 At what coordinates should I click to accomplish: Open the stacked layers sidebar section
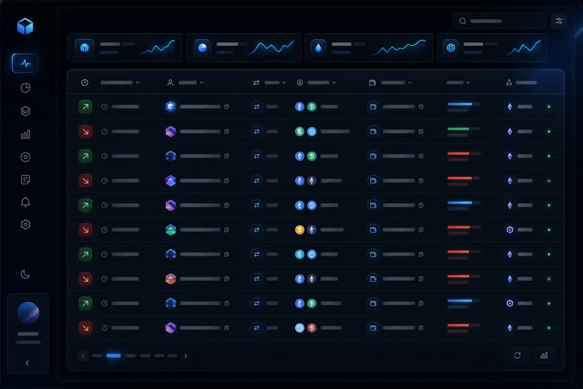pyautogui.click(x=25, y=111)
